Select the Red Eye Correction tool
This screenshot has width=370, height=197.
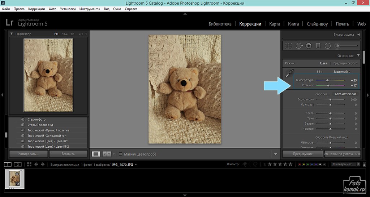pos(309,46)
